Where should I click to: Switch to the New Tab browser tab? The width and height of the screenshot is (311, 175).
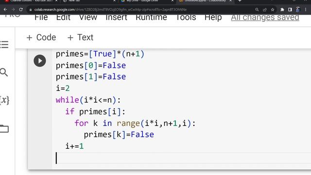(x=87, y=1)
